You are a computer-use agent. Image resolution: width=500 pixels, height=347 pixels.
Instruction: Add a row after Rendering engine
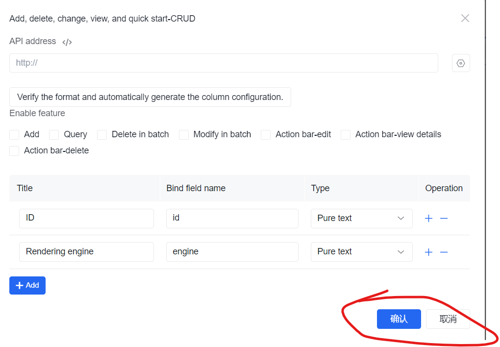[x=428, y=252]
